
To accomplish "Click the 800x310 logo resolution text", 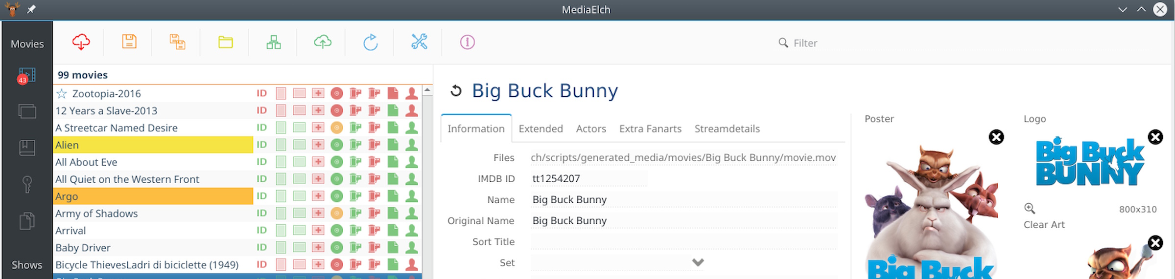I will point(1138,209).
